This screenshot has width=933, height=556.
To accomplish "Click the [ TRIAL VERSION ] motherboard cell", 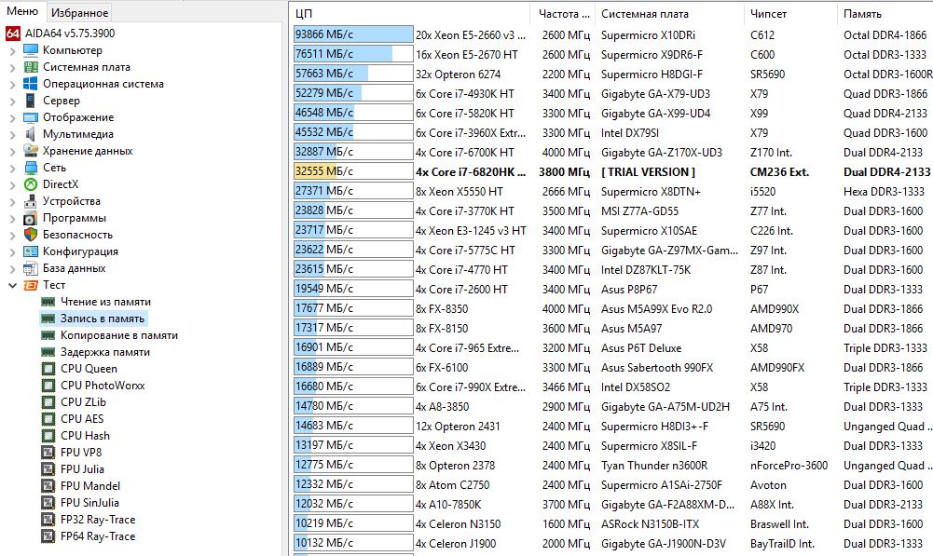I will tap(648, 172).
